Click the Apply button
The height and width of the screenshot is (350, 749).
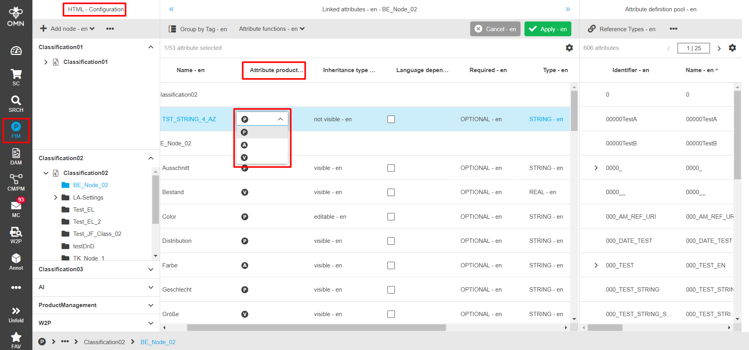(547, 29)
